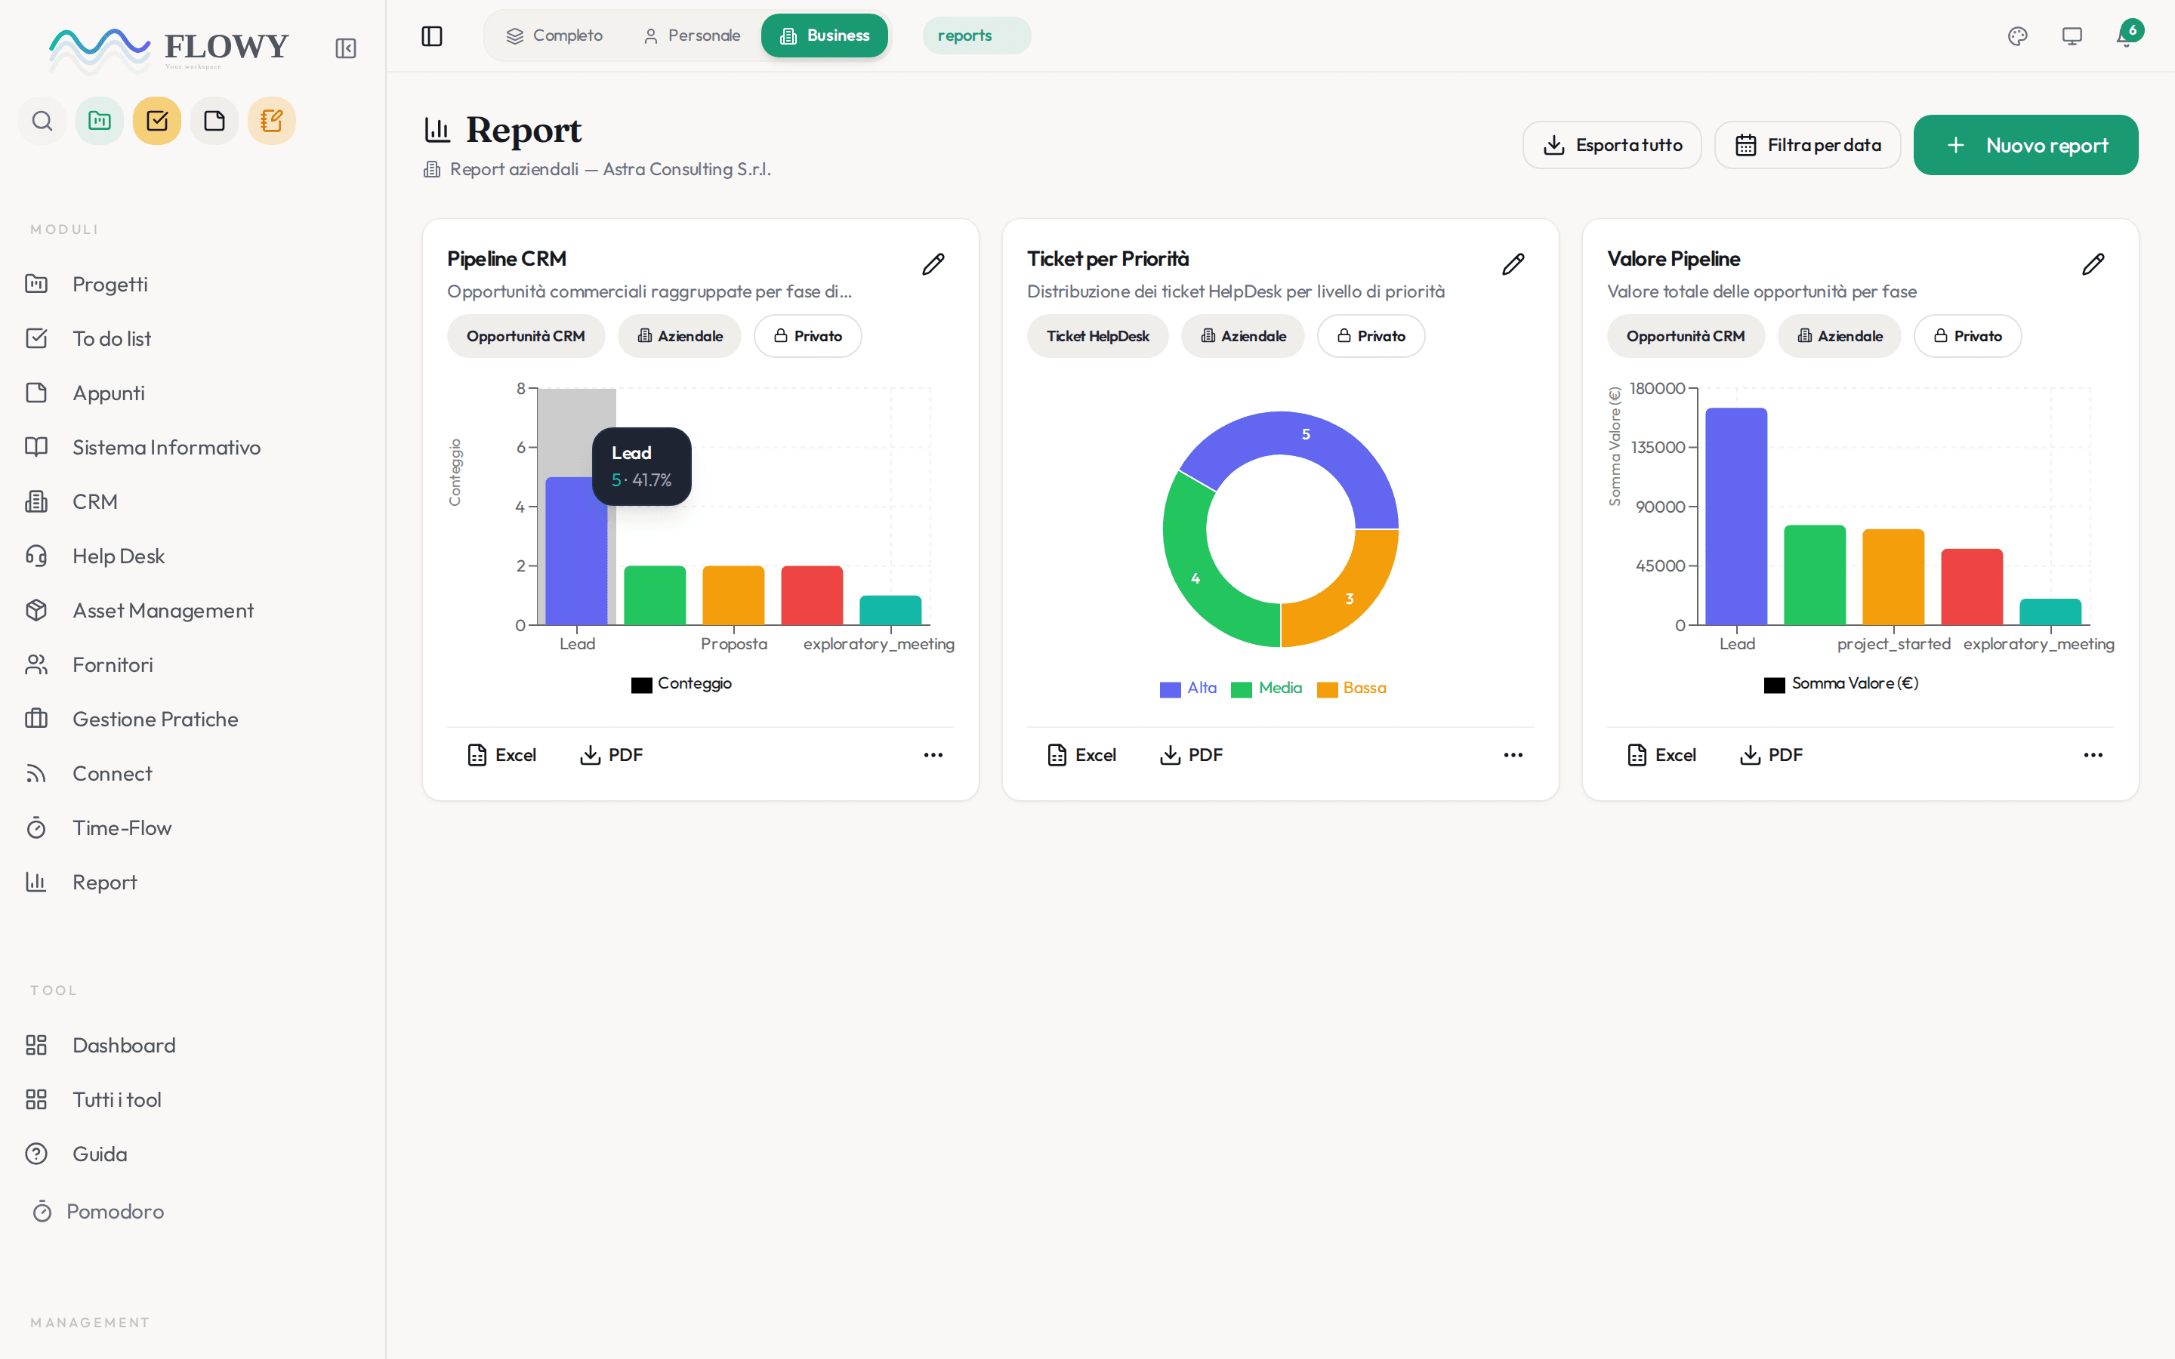The height and width of the screenshot is (1359, 2175).
Task: Export Pipeline CRM to Excel
Action: tap(501, 755)
